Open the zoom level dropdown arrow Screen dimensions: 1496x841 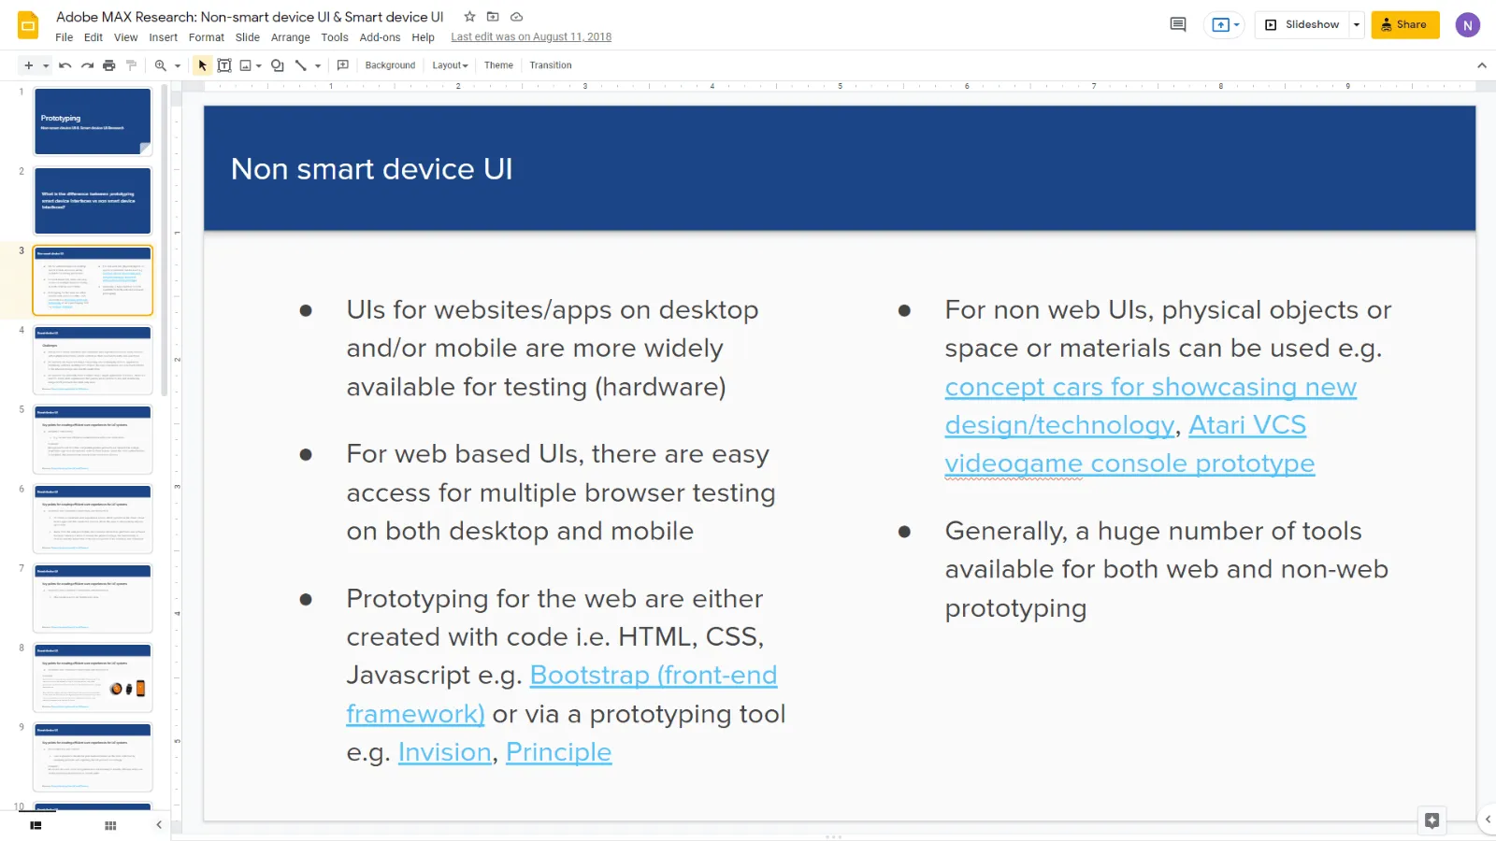click(x=178, y=65)
